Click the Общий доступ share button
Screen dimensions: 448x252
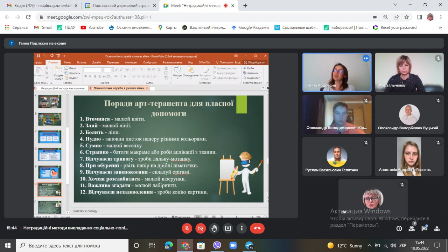click(x=255, y=62)
